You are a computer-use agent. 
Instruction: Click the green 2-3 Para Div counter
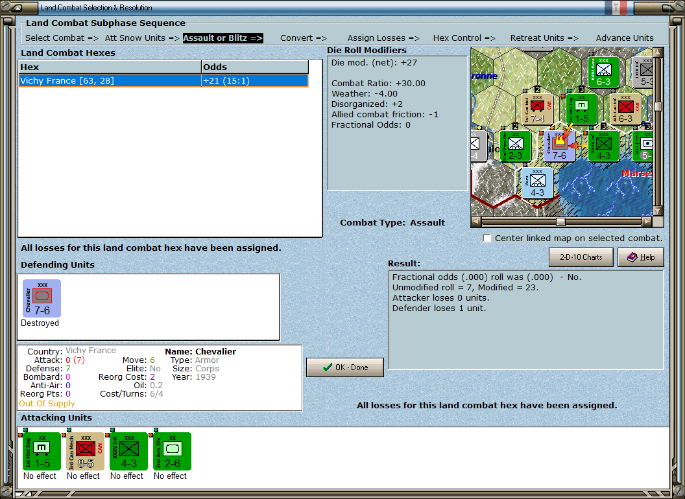(x=516, y=146)
